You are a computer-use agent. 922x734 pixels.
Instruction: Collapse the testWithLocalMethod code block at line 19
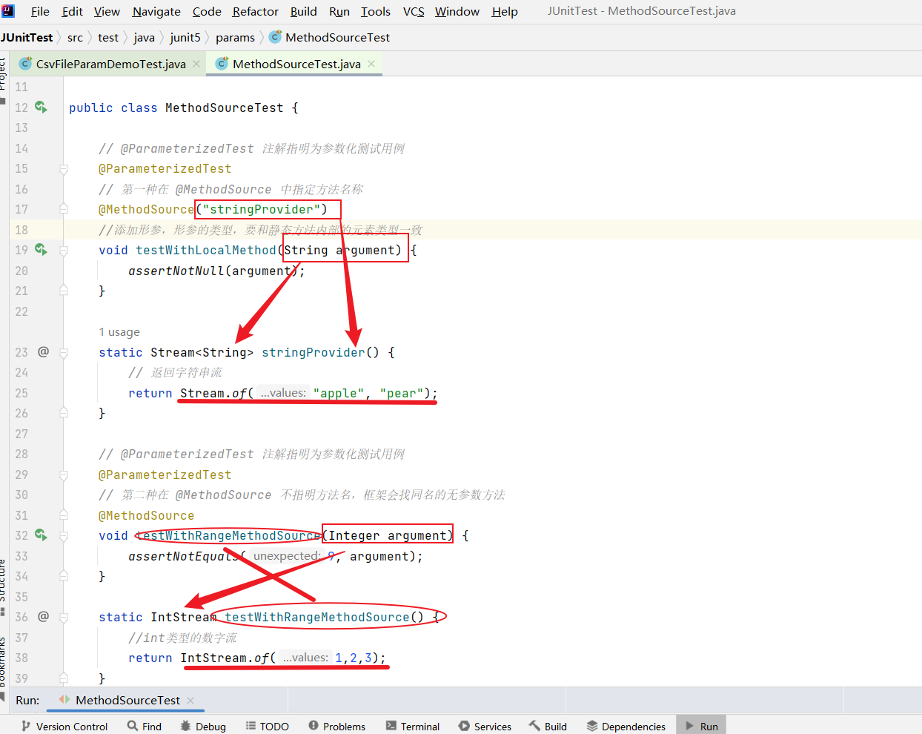pyautogui.click(x=64, y=251)
